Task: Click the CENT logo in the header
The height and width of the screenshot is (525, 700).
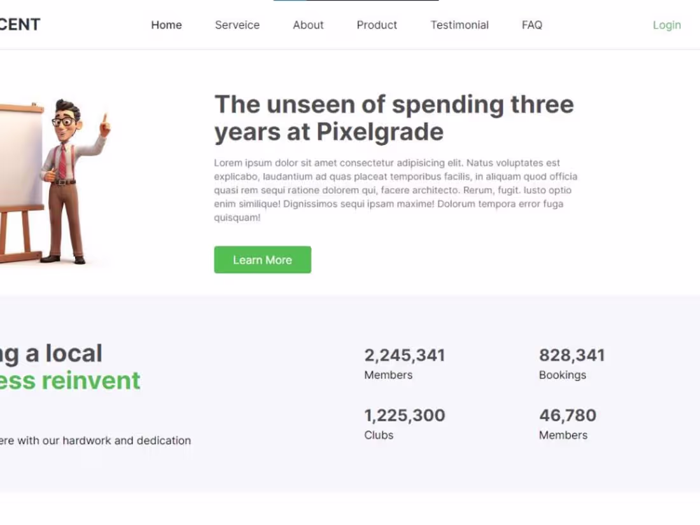Action: coord(19,24)
